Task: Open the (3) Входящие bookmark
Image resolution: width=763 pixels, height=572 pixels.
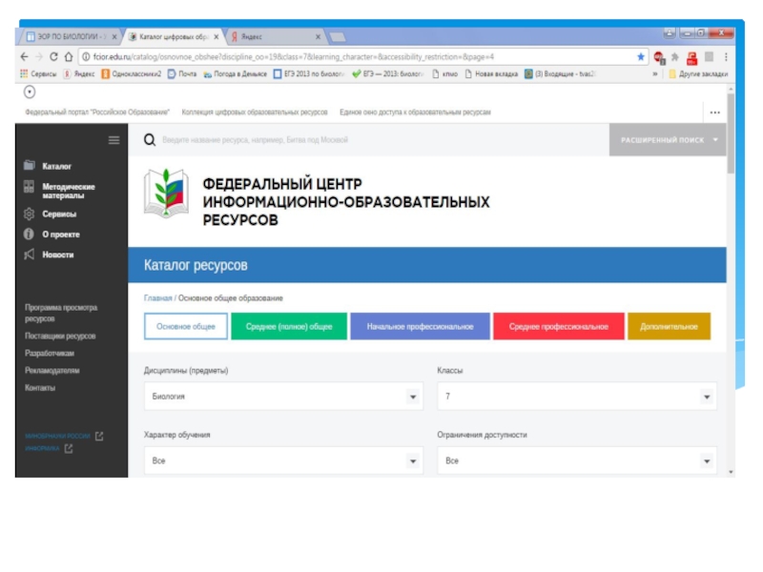Action: click(x=560, y=74)
